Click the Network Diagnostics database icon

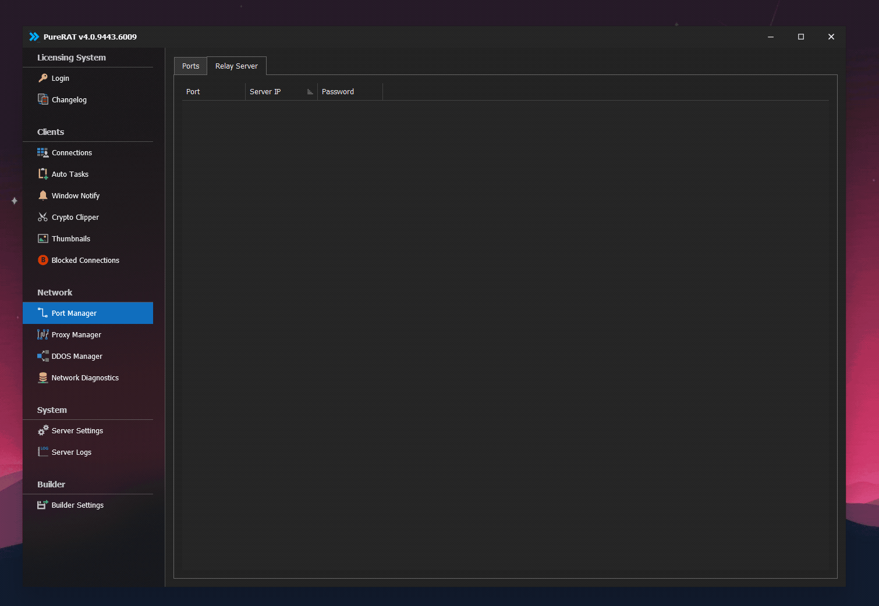(42, 377)
